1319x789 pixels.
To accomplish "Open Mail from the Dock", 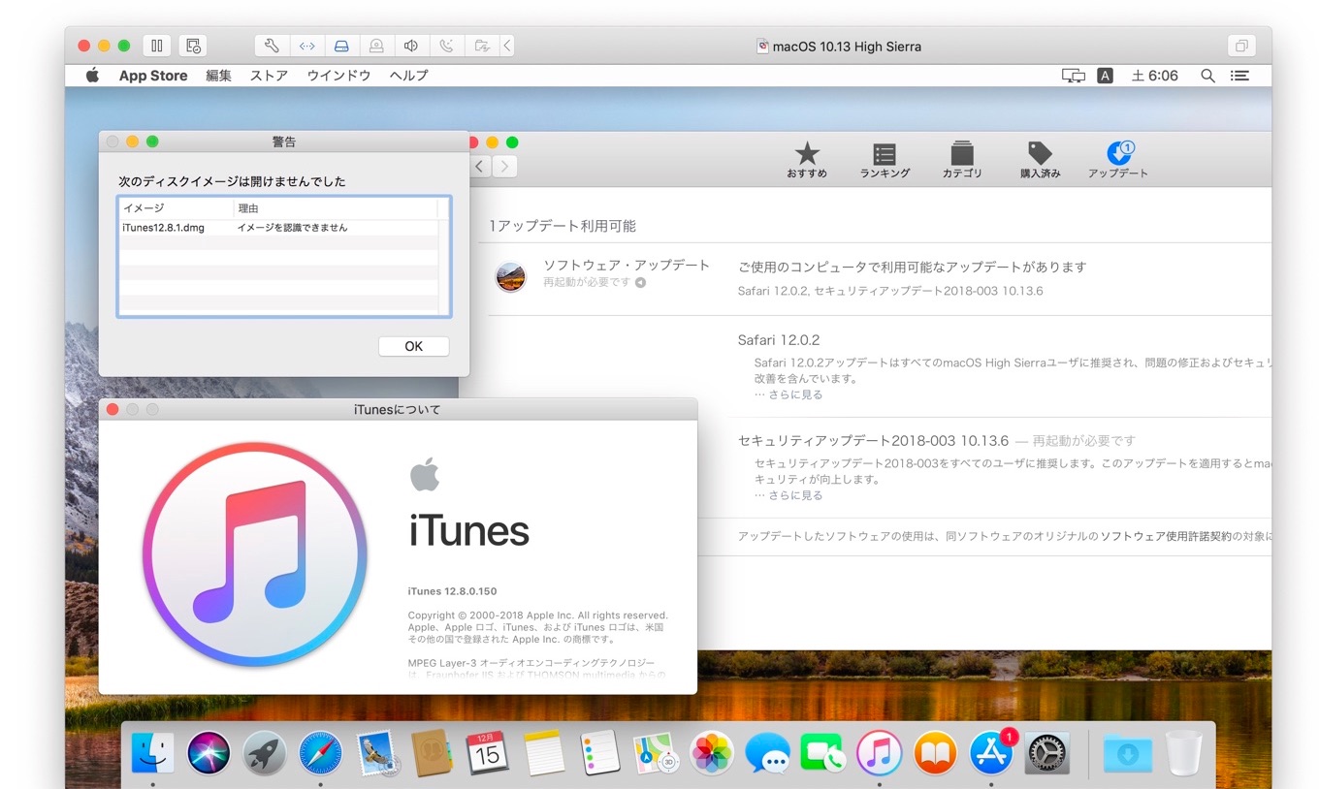I will [x=376, y=753].
